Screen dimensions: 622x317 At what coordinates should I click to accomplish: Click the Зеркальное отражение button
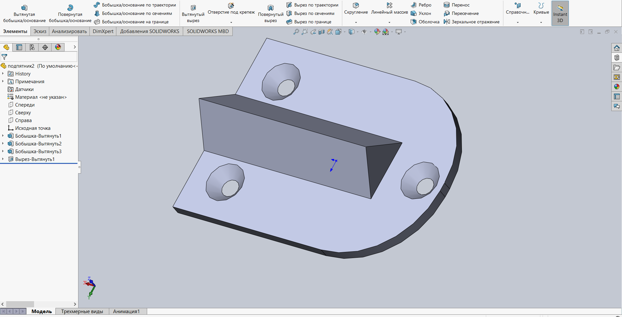click(x=472, y=22)
